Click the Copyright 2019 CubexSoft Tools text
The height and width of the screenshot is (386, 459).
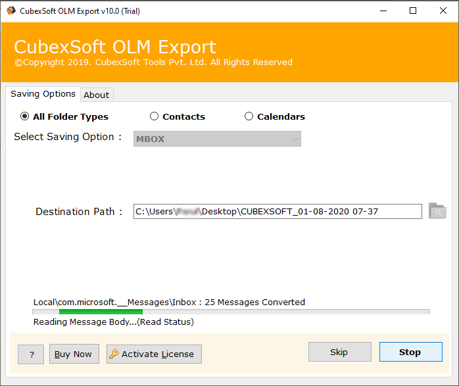click(x=154, y=62)
